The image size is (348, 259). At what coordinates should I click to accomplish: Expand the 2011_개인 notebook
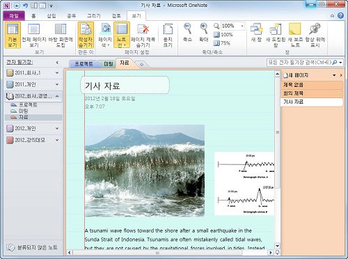(57, 84)
